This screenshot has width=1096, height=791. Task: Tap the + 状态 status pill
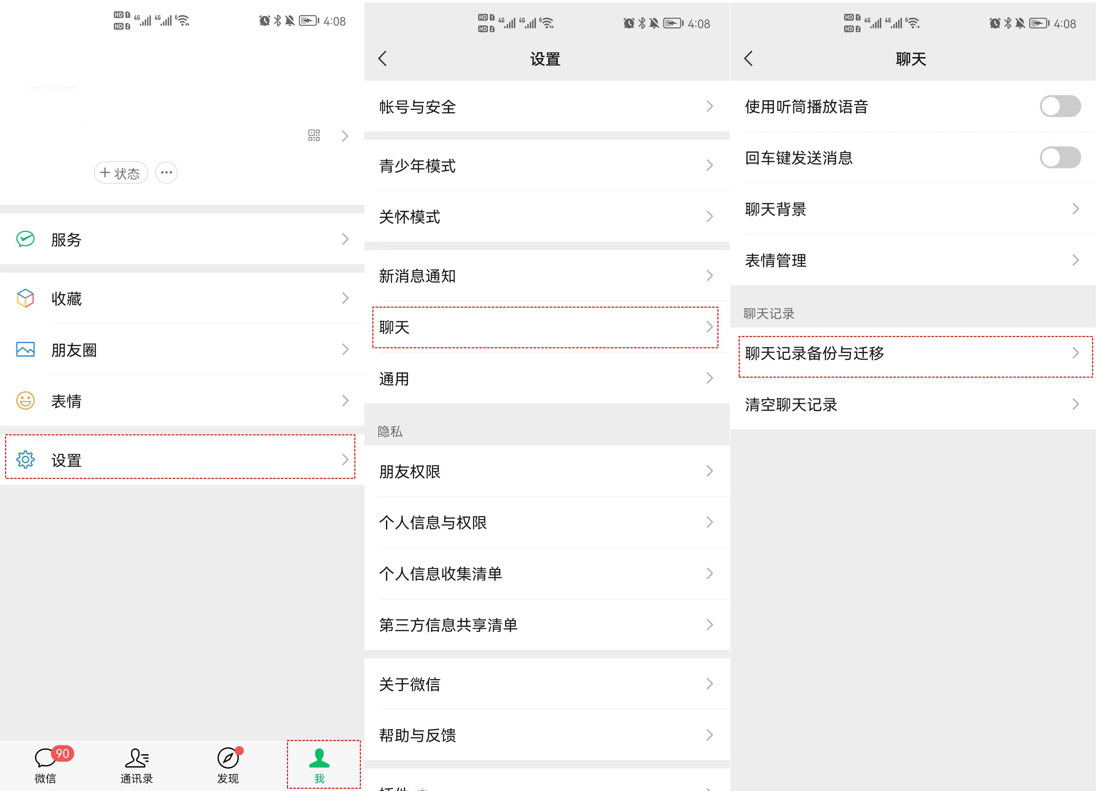point(120,173)
